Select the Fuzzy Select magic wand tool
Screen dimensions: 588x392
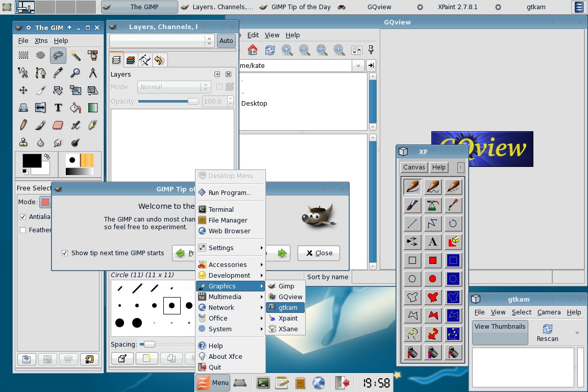(x=76, y=56)
